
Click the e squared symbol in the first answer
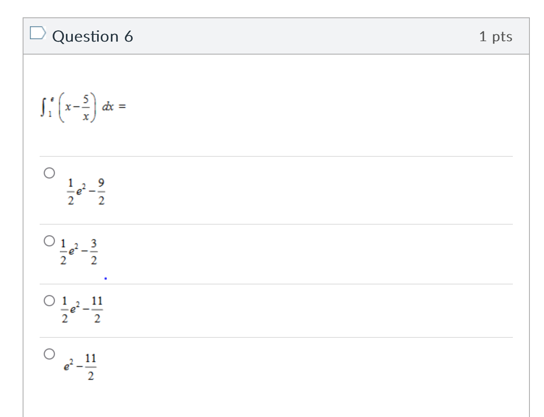pyautogui.click(x=80, y=190)
